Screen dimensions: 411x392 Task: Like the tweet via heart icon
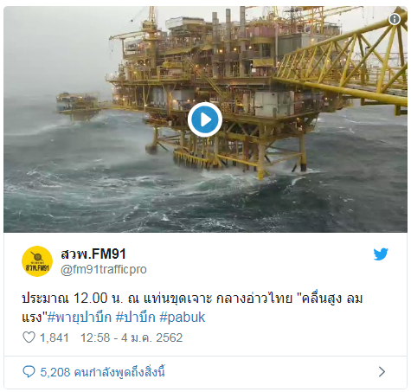[29, 337]
